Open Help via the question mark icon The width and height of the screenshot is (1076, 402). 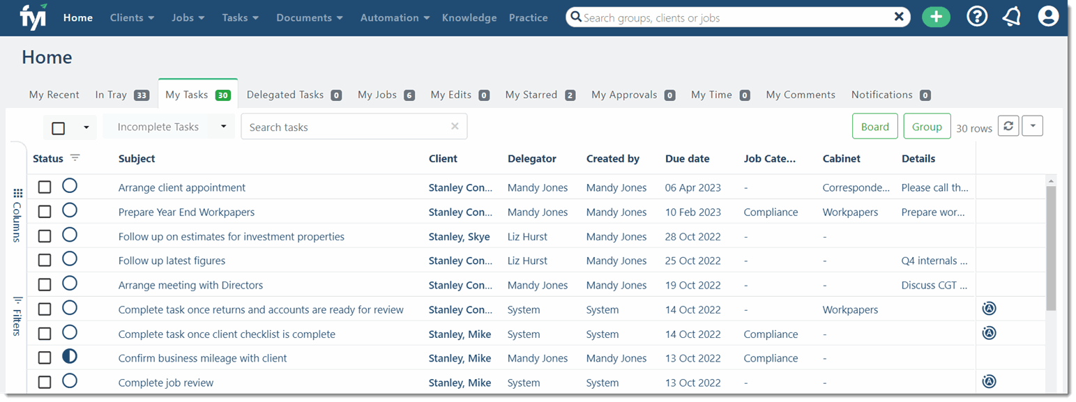[x=977, y=17]
